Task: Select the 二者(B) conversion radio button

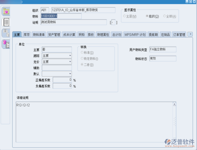Action: [x=82, y=65]
